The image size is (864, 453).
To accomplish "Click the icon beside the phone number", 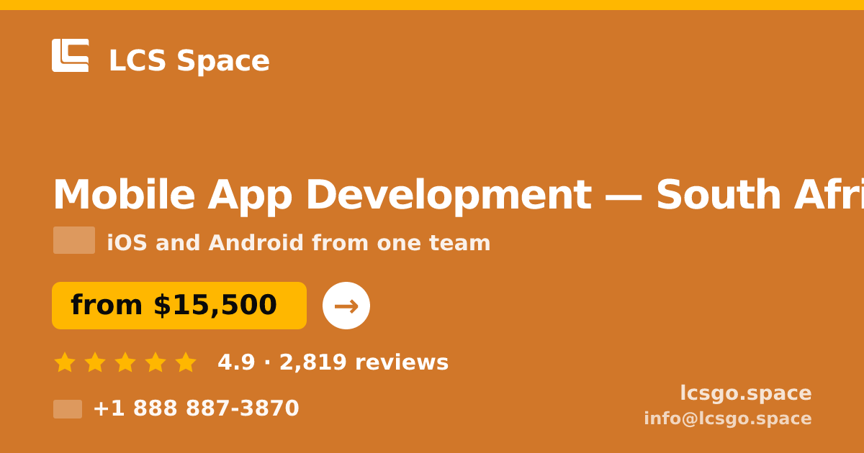I will tap(68, 409).
